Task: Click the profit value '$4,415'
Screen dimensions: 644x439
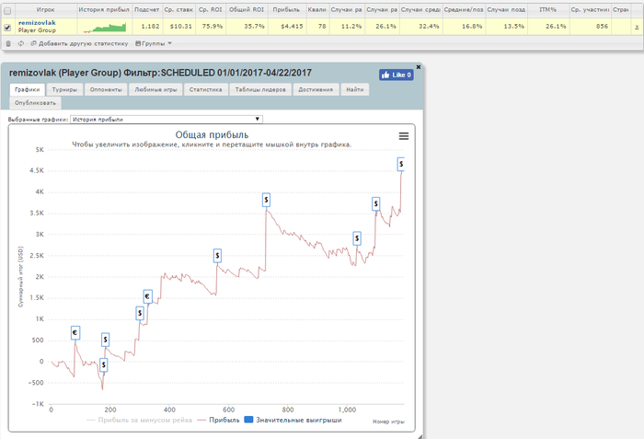Action: click(x=292, y=27)
